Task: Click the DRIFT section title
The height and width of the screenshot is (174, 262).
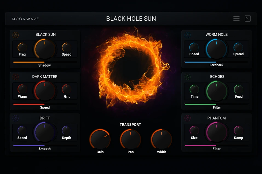Action: 45,118
